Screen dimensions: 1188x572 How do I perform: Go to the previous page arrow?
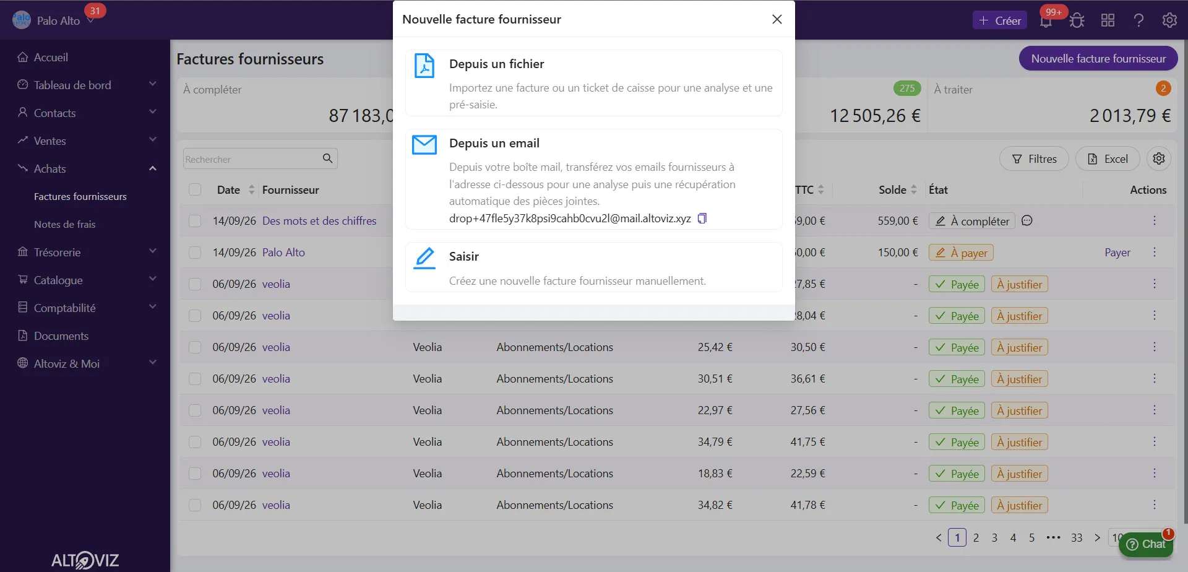[939, 537]
